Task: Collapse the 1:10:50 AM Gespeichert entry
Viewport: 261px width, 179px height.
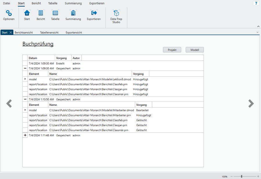Action: pos(25,99)
